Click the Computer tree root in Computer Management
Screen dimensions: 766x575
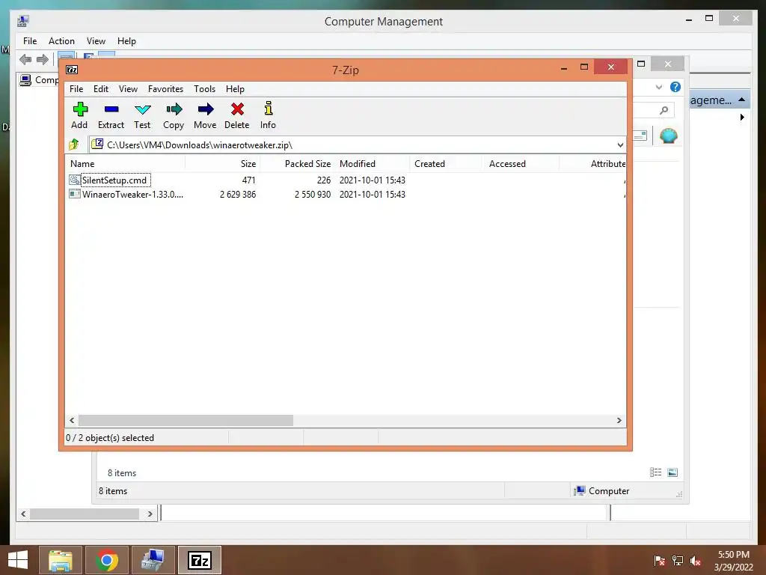pos(40,79)
